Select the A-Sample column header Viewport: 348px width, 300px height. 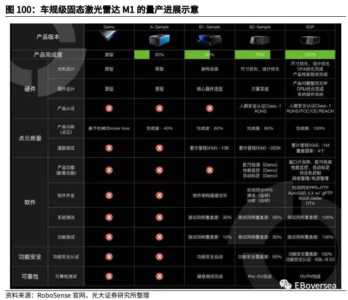(x=159, y=27)
